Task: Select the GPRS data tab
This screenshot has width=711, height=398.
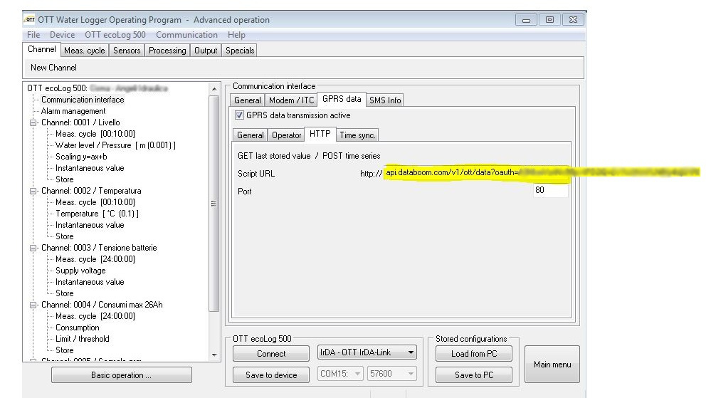Action: click(x=342, y=100)
